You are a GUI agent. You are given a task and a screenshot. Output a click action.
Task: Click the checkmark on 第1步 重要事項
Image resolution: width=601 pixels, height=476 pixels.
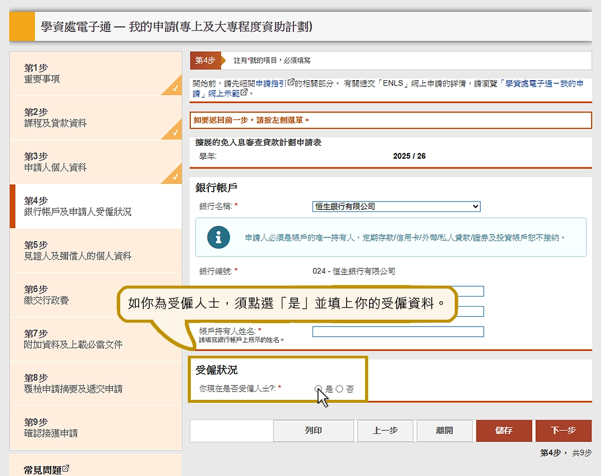tap(175, 89)
